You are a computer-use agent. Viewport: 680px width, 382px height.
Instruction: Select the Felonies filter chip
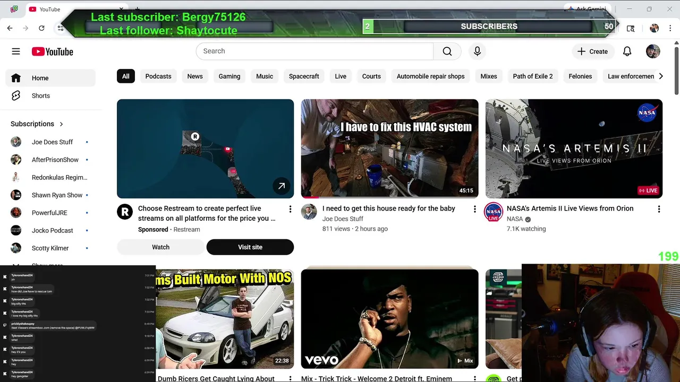(x=580, y=76)
